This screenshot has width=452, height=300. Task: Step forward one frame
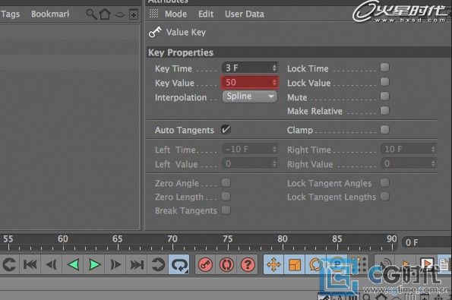pos(115,264)
